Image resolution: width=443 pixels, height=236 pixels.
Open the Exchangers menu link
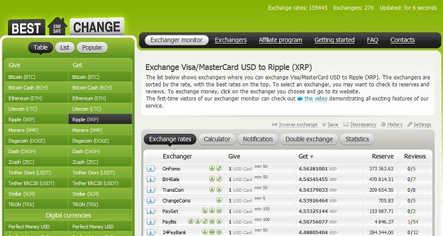tap(231, 40)
